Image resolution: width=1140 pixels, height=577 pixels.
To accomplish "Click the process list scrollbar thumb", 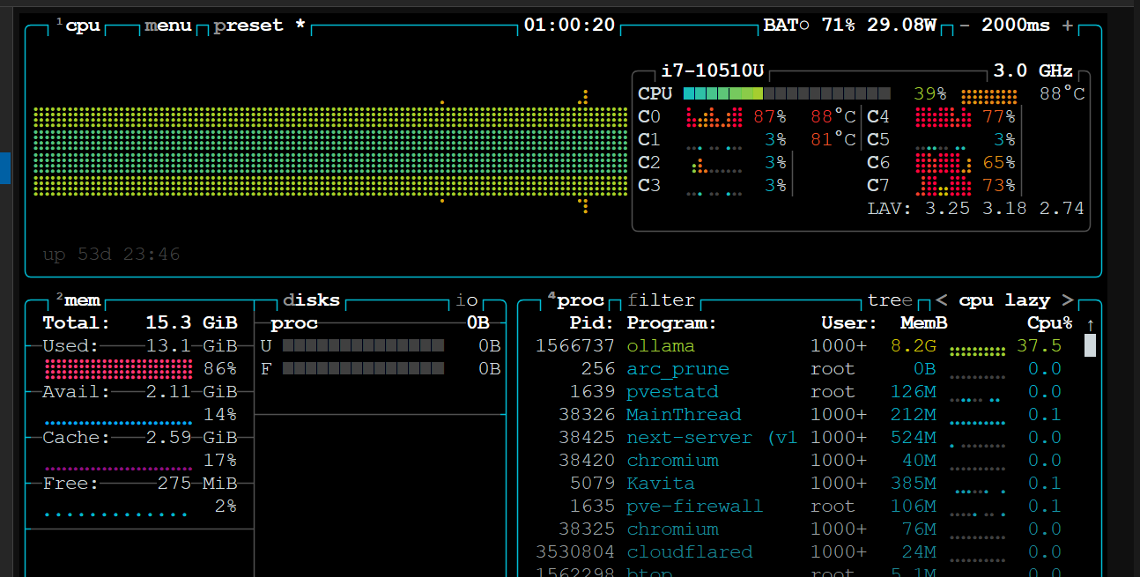I will (1090, 345).
